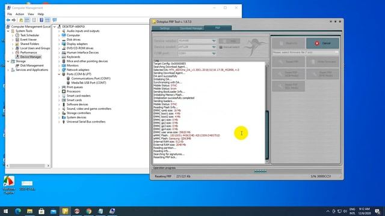Select Disk Management in the left tree
This screenshot has width=385, height=216.
32,65
